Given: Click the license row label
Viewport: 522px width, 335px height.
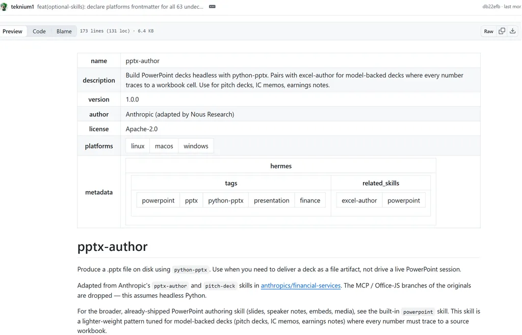Looking at the screenshot, I should pos(99,129).
